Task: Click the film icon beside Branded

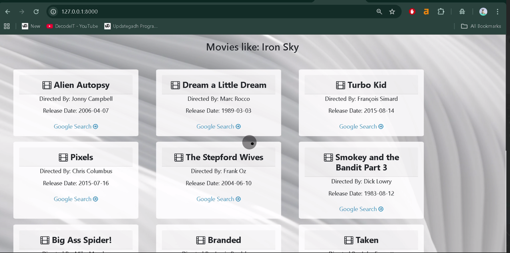Action: tap(201, 241)
